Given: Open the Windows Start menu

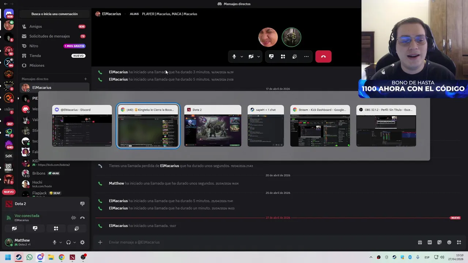Looking at the screenshot, I should pos(8,257).
